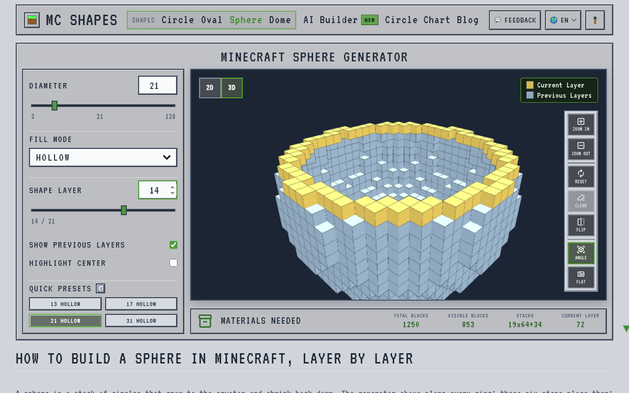
Task: Click the Feedback button
Action: point(515,20)
